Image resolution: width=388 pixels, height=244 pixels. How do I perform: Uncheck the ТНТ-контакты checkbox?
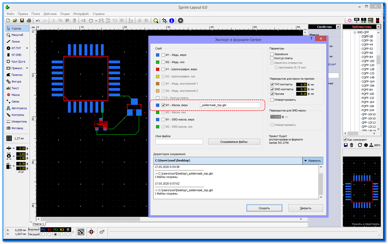(272, 84)
